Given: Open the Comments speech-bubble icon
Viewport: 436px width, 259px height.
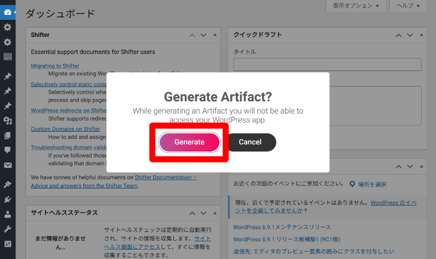Looking at the screenshot, I should (8, 150).
